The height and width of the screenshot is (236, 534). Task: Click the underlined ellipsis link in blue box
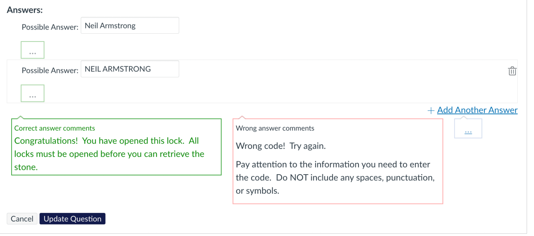coord(468,132)
